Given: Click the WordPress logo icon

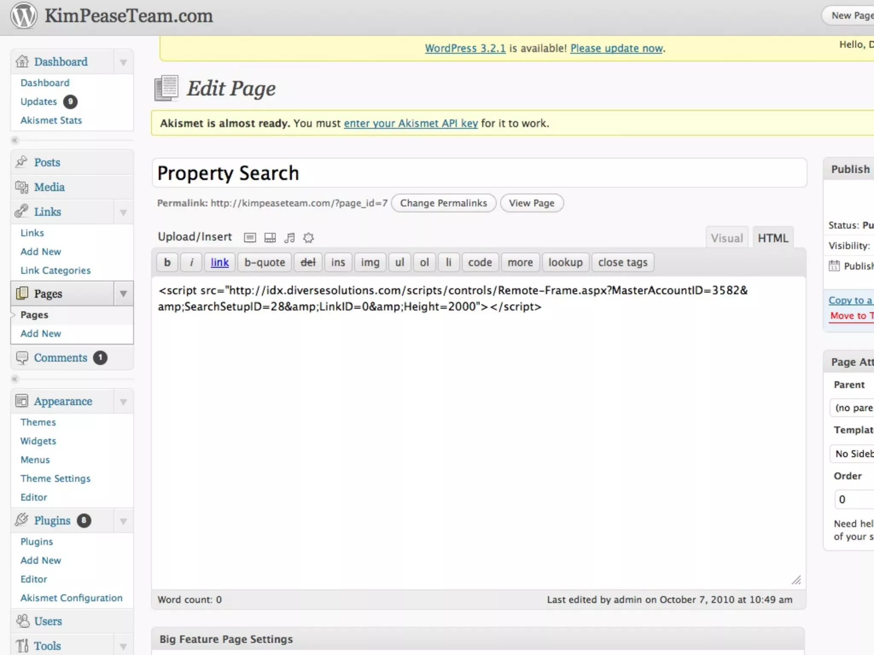Looking at the screenshot, I should tap(24, 16).
